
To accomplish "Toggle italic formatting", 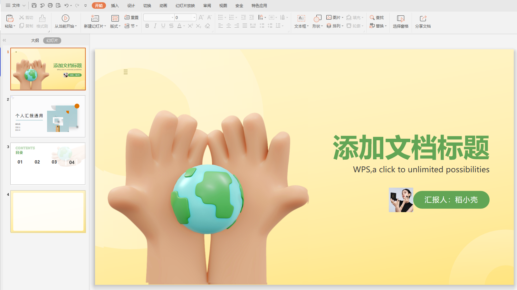I will tap(155, 26).
